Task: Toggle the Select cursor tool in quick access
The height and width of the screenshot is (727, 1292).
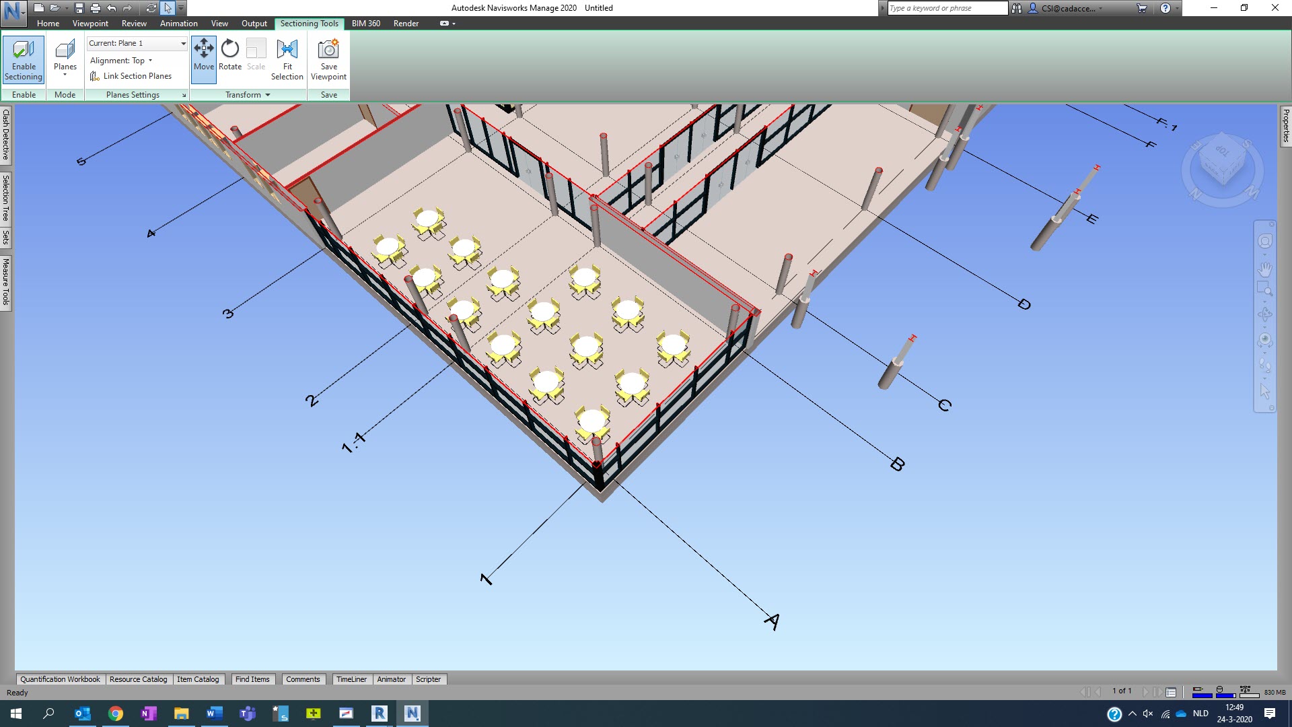Action: tap(168, 8)
